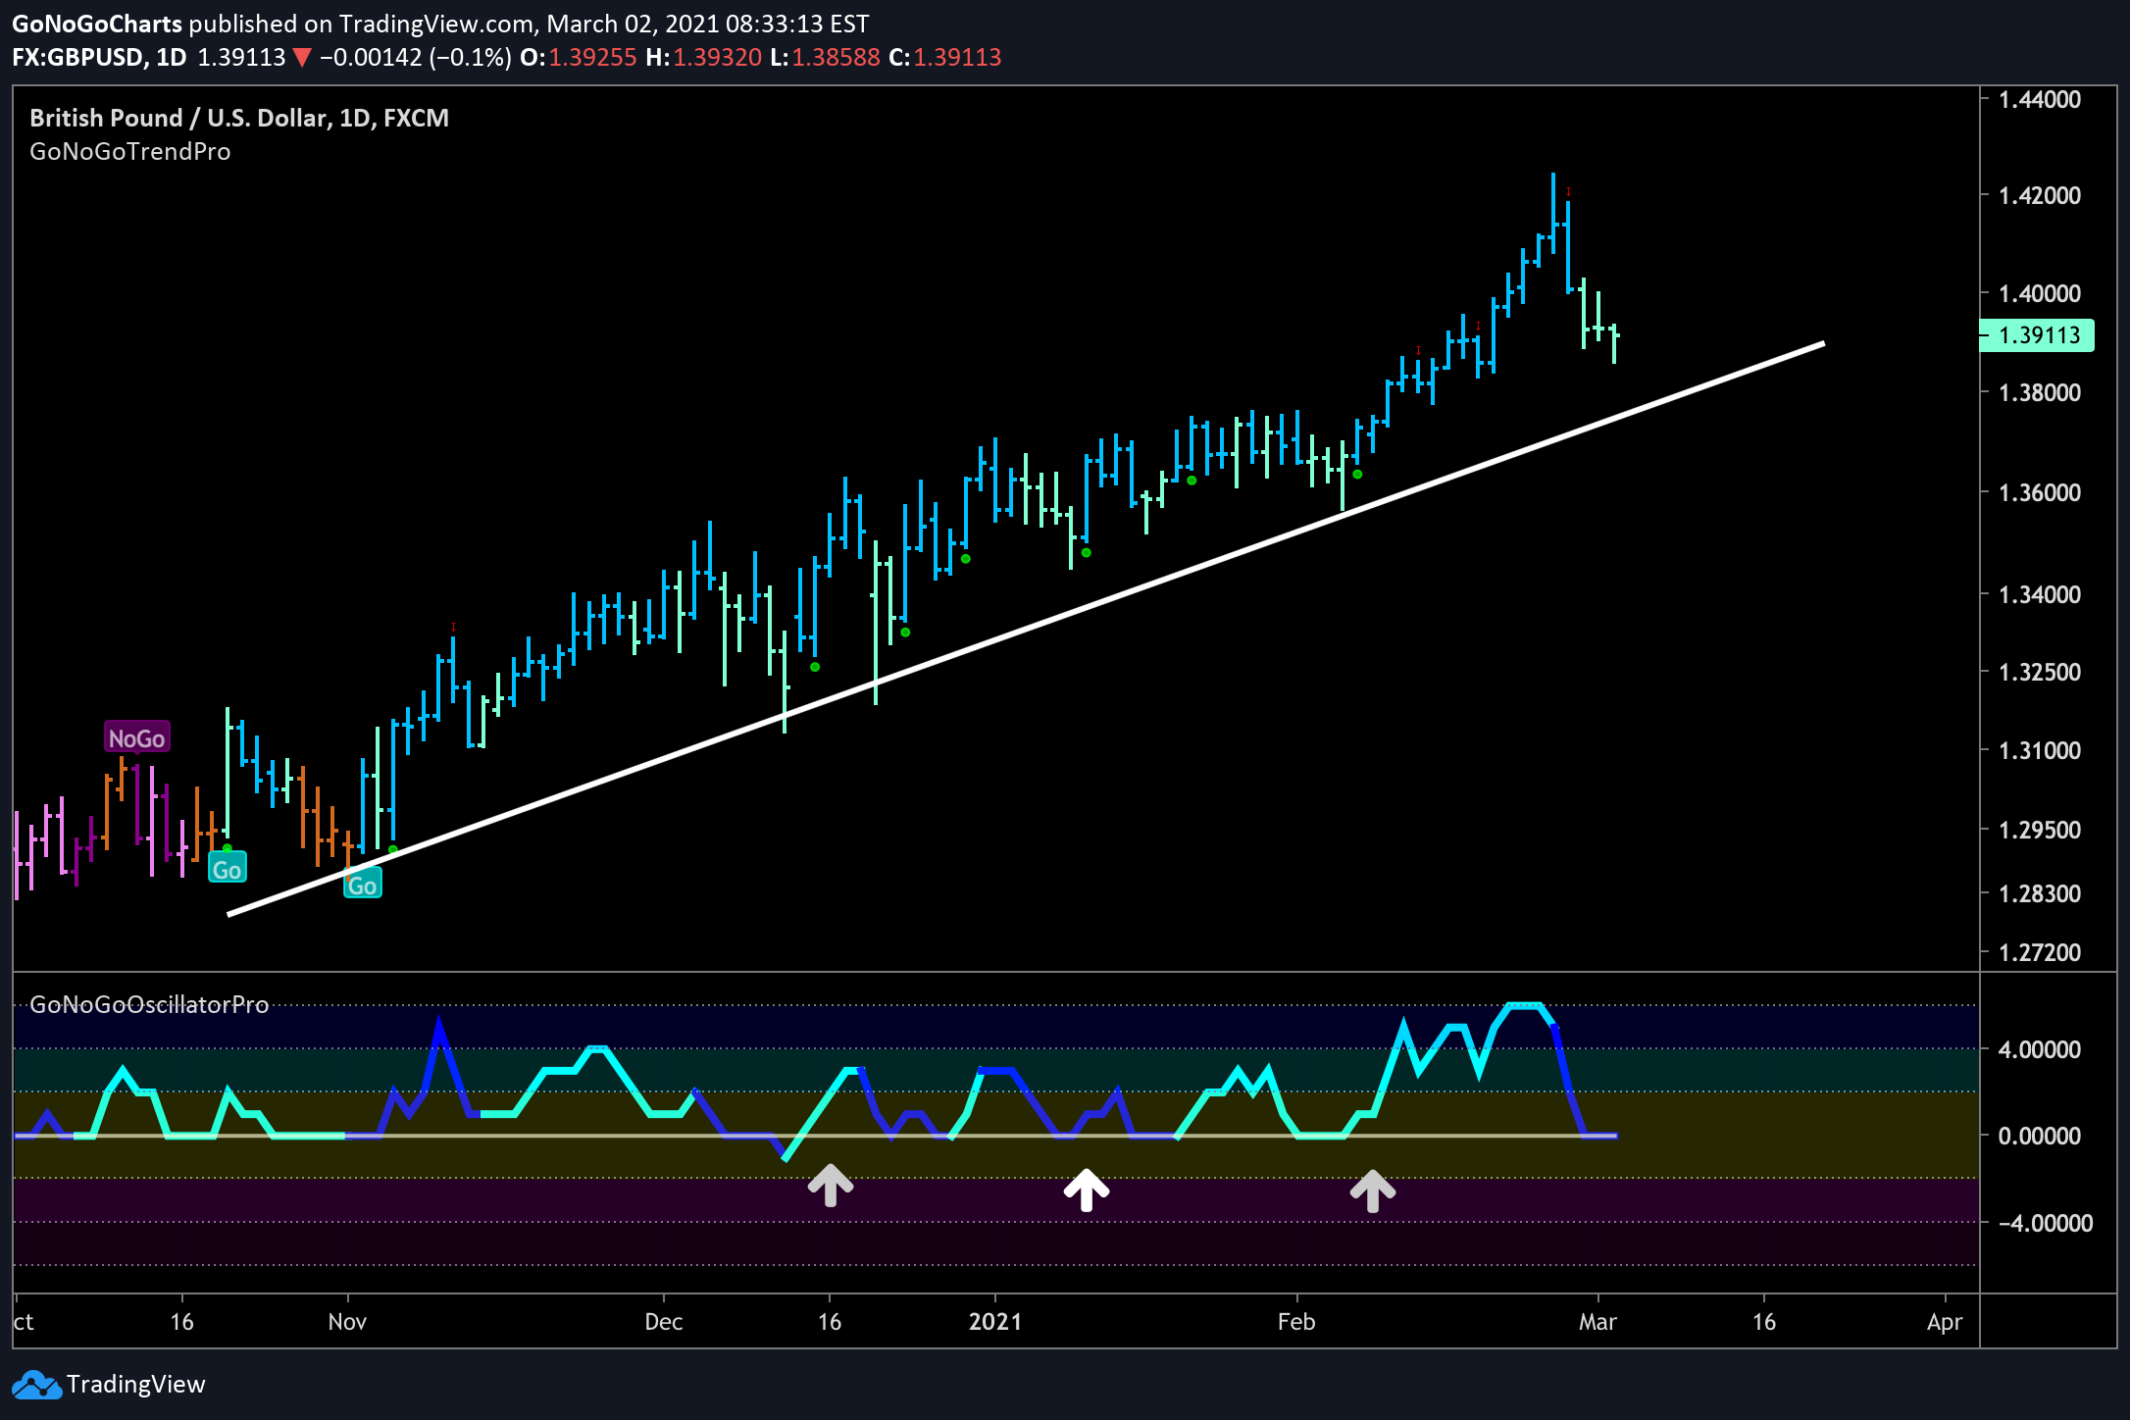The width and height of the screenshot is (2130, 1420).
Task: Click the oscillator 4.00000 axis label
Action: (x=2040, y=1049)
